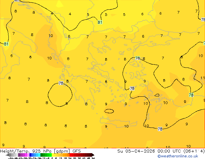Viewport: 205px width, 159px height.
Task: Click the temperature value '11' at right edge
Action: click(x=202, y=78)
